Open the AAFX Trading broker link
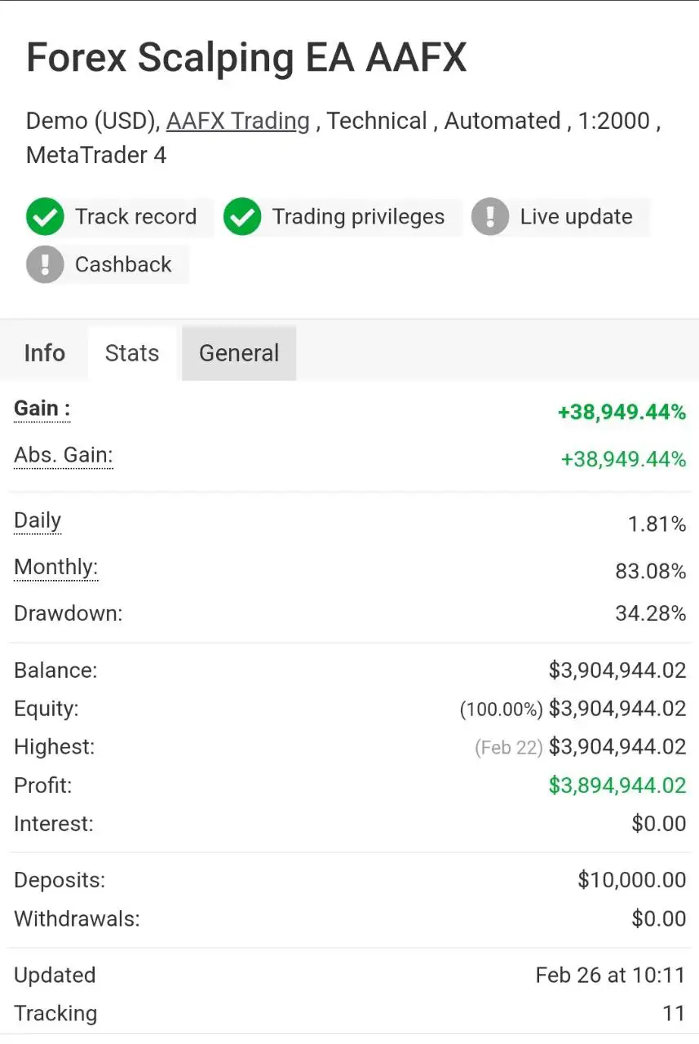Screen dimensions: 699x1044 [238, 122]
